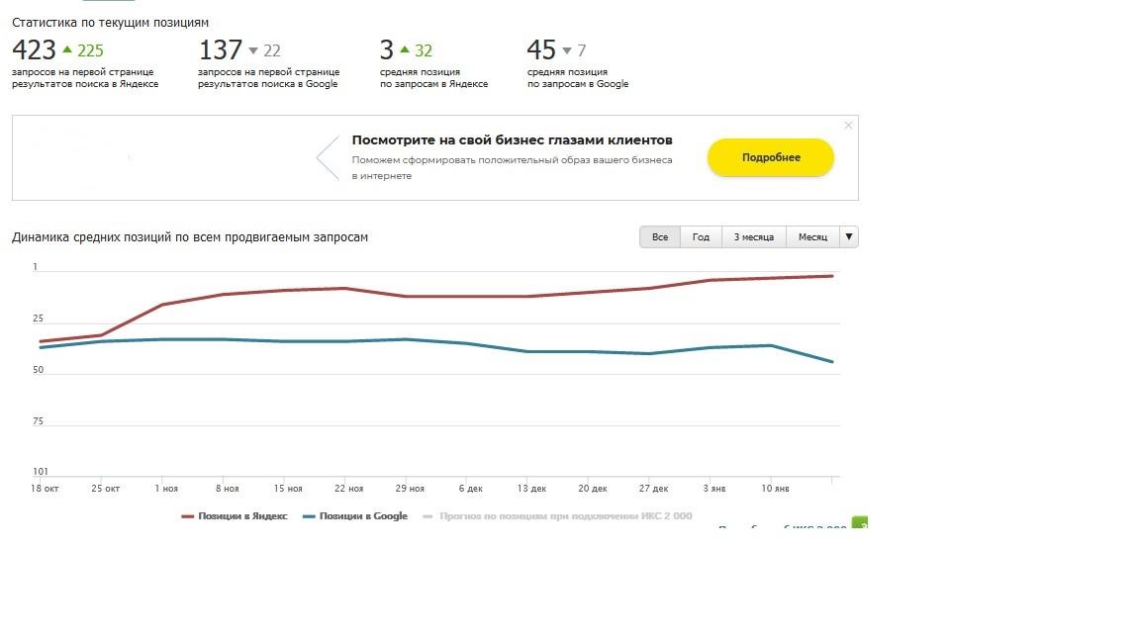This screenshot has width=1140, height=641.
Task: Click gray down arrow beside 7
Action: click(x=567, y=50)
